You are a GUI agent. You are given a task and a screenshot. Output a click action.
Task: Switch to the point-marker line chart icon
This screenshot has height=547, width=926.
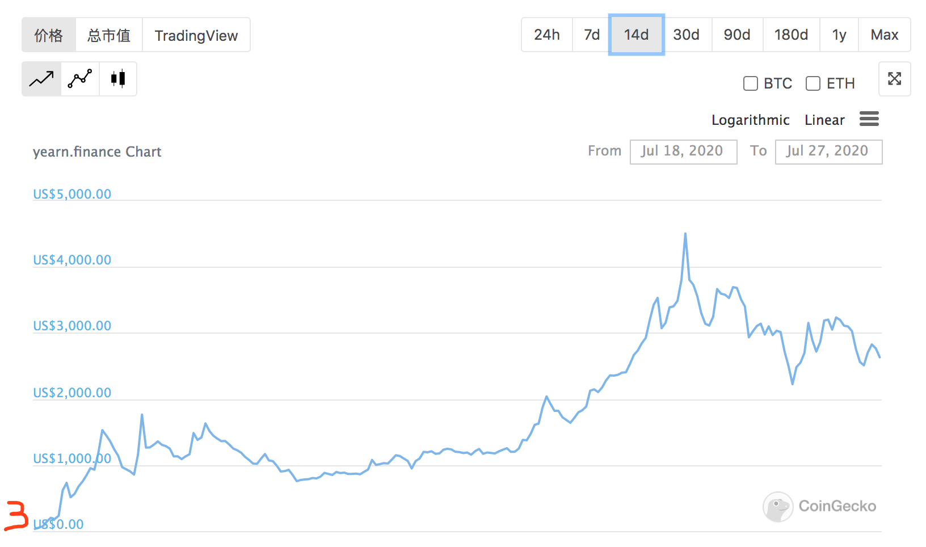(x=80, y=79)
